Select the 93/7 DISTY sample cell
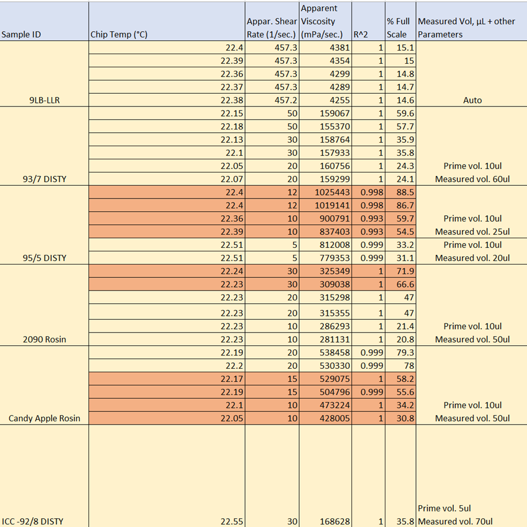Screen dimensions: 527x527 point(44,146)
